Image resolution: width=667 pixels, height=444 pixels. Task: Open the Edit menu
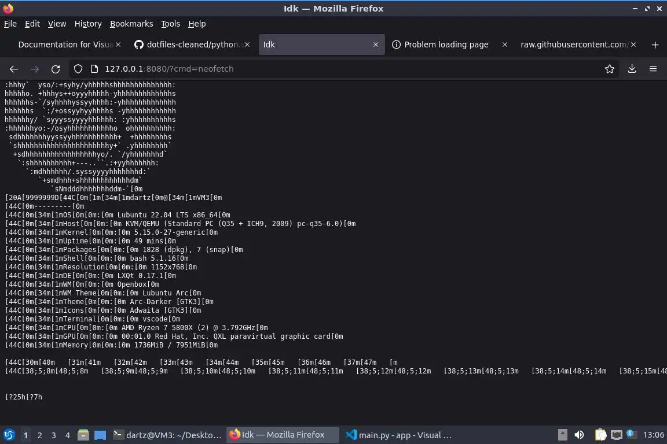(32, 24)
